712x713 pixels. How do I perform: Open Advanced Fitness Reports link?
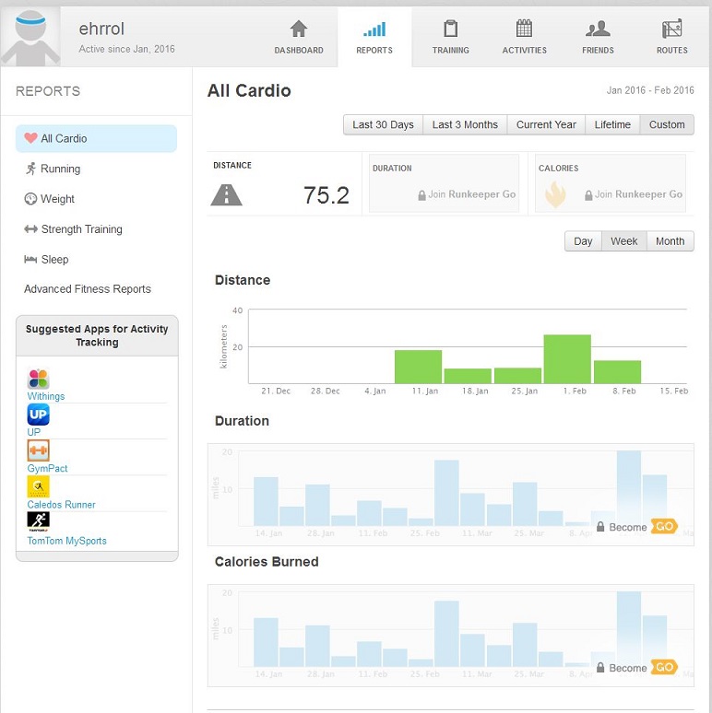pos(88,289)
